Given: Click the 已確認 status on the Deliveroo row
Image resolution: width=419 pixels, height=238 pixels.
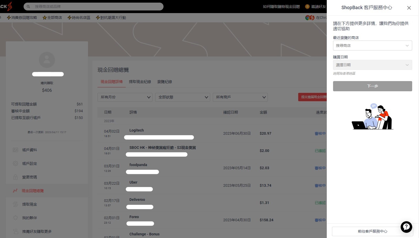Looking at the screenshot, I should [x=320, y=203].
